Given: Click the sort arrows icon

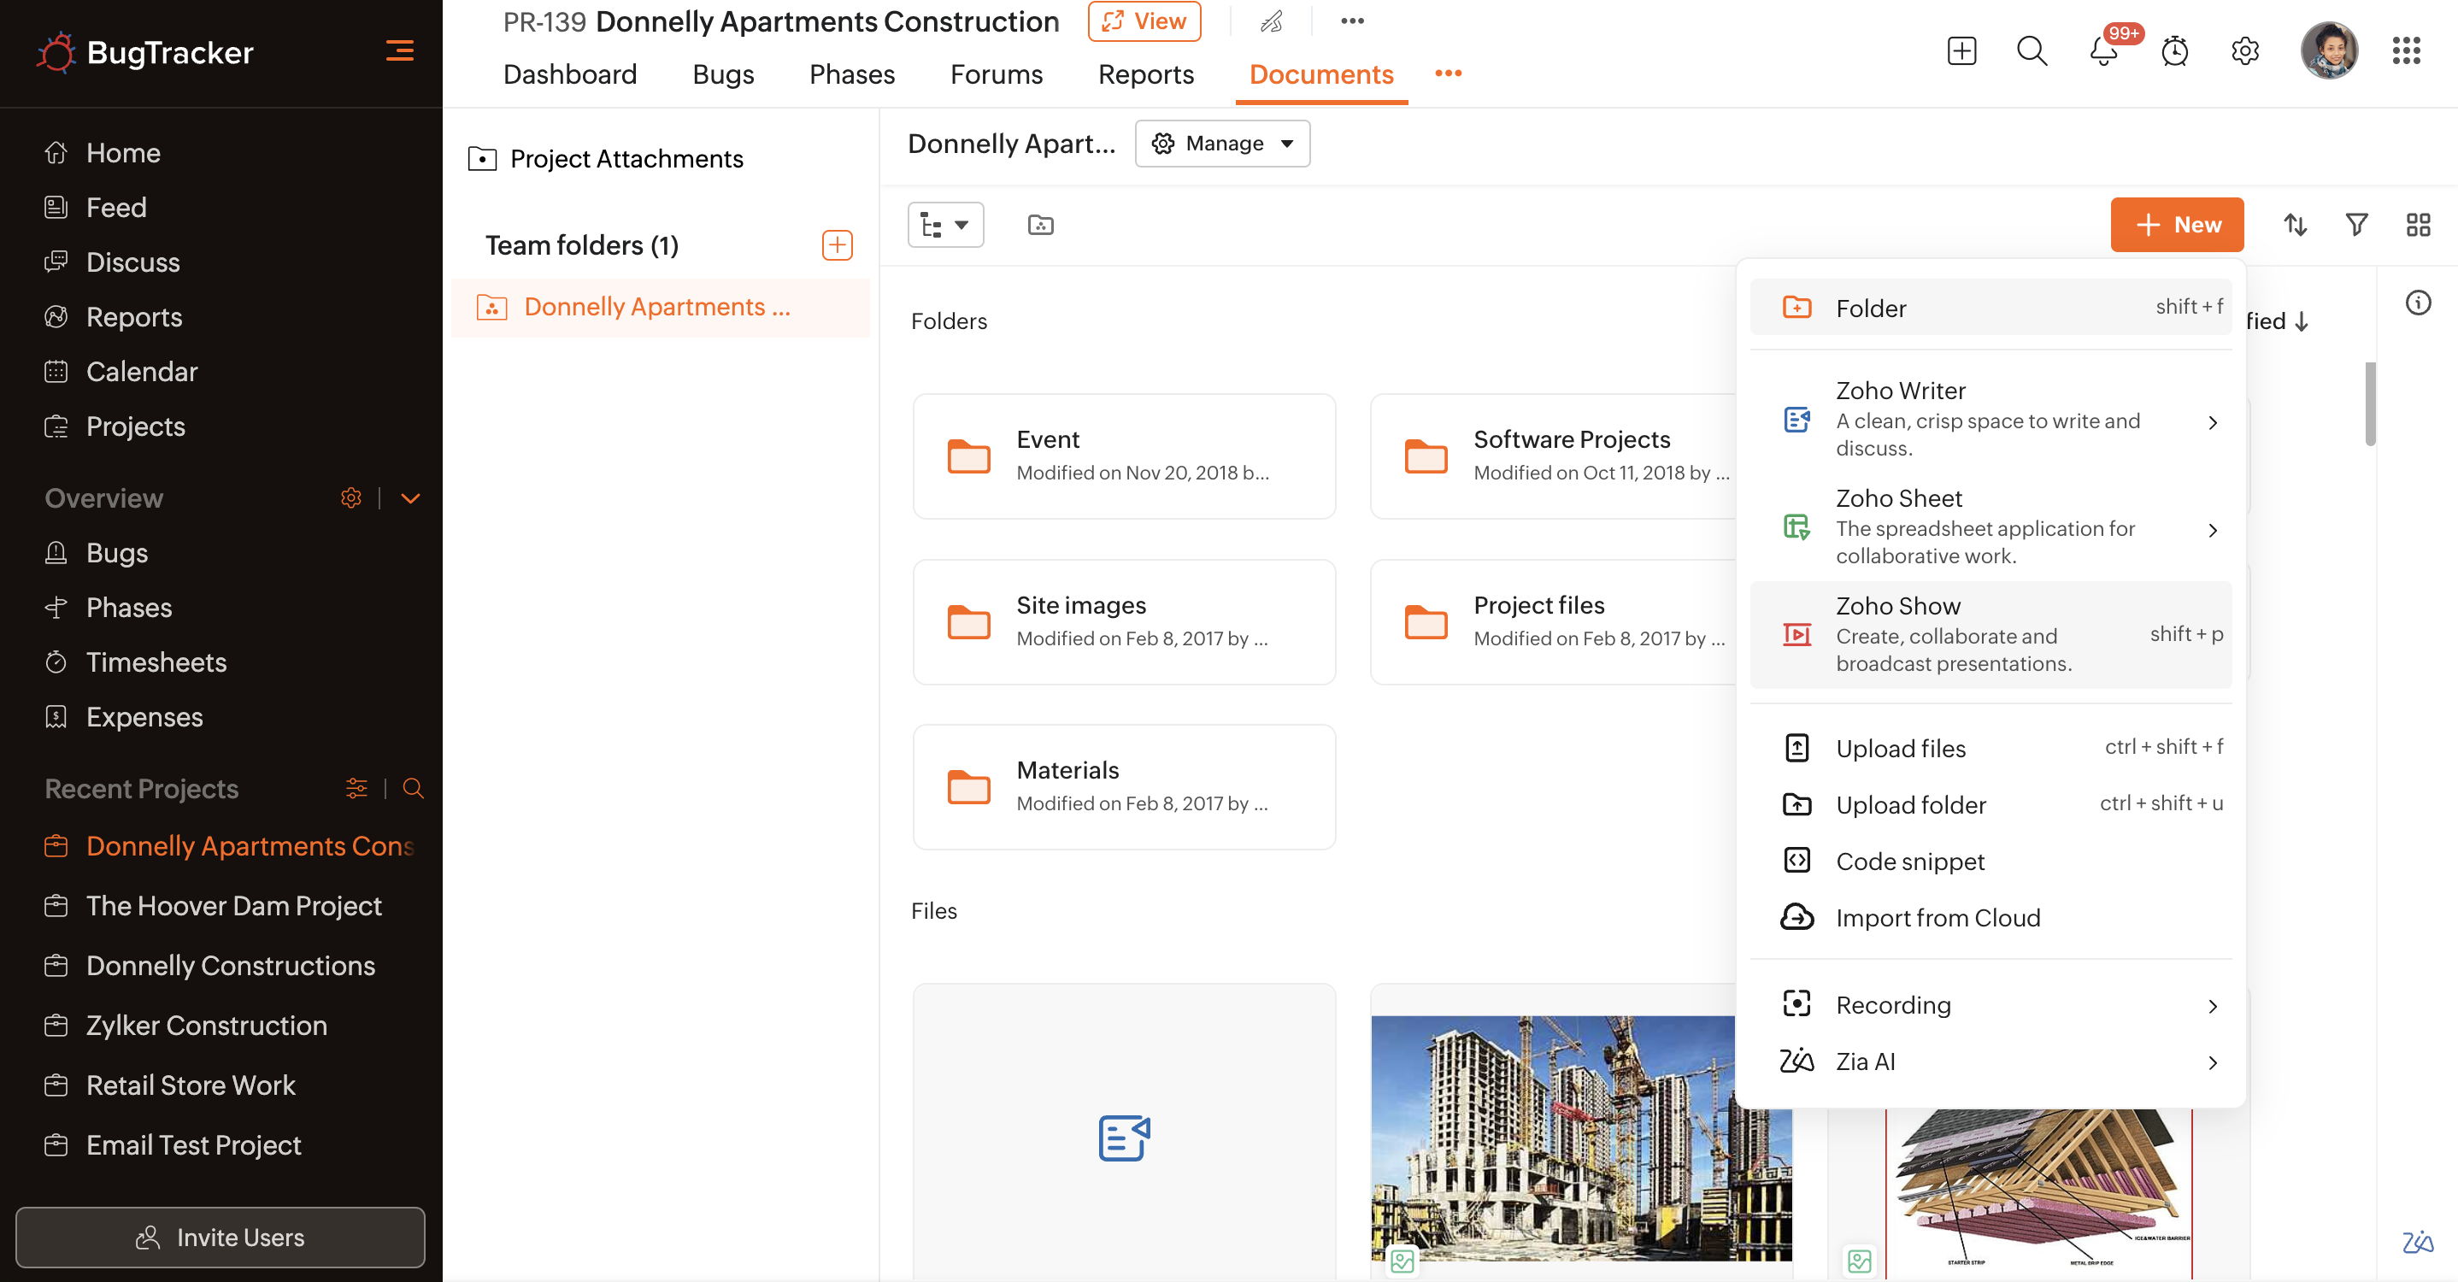Looking at the screenshot, I should (2295, 225).
